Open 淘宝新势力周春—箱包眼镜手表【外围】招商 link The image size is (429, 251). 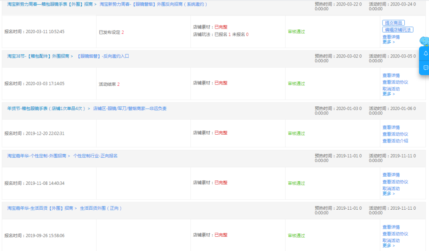(50, 4)
